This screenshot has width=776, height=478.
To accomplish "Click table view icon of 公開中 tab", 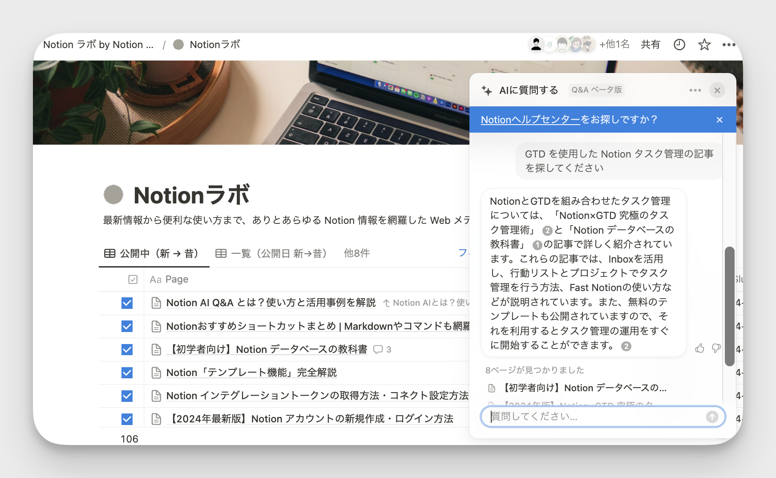I will [x=109, y=254].
